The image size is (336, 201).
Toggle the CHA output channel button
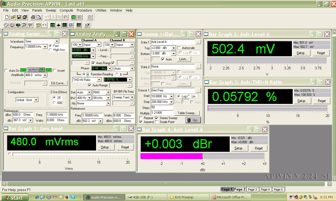(24, 70)
